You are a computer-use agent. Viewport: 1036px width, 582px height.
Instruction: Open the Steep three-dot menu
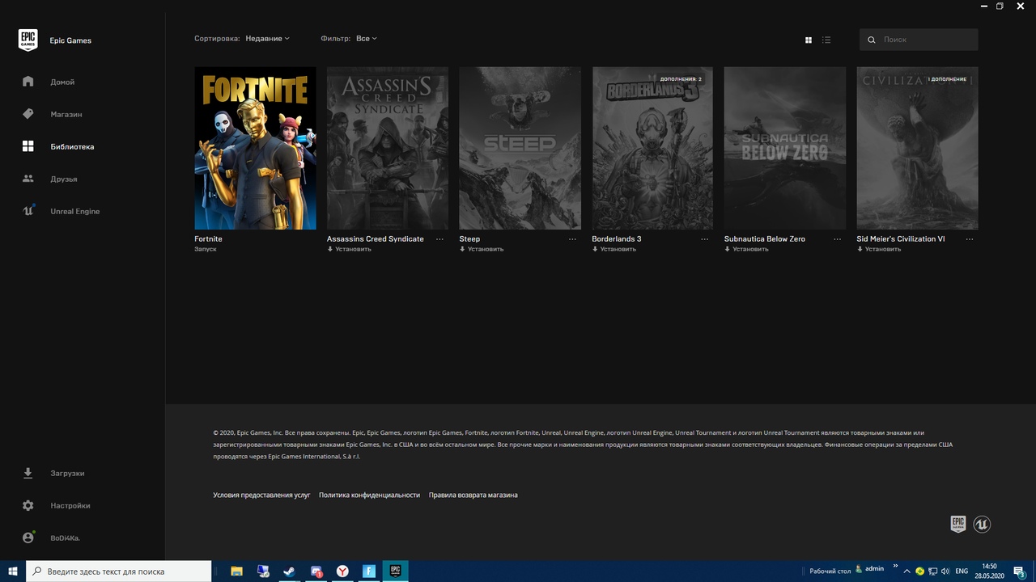click(573, 239)
